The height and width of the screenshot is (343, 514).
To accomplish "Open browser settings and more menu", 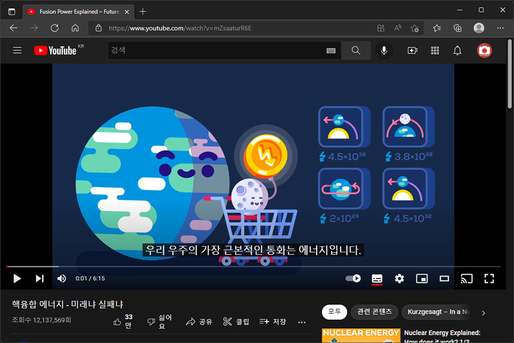I will click(500, 28).
